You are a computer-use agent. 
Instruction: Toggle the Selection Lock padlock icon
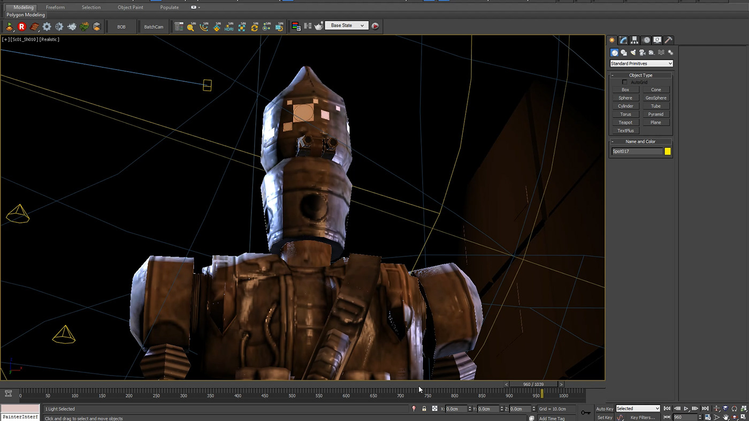click(424, 409)
